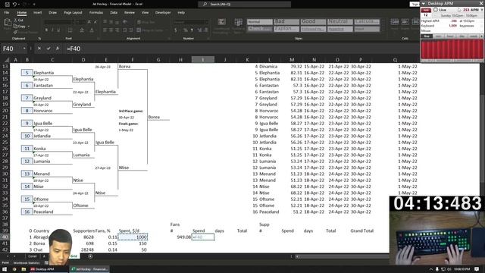Open Conditional Formatting
Screen dimensions: 485x273
(221, 26)
